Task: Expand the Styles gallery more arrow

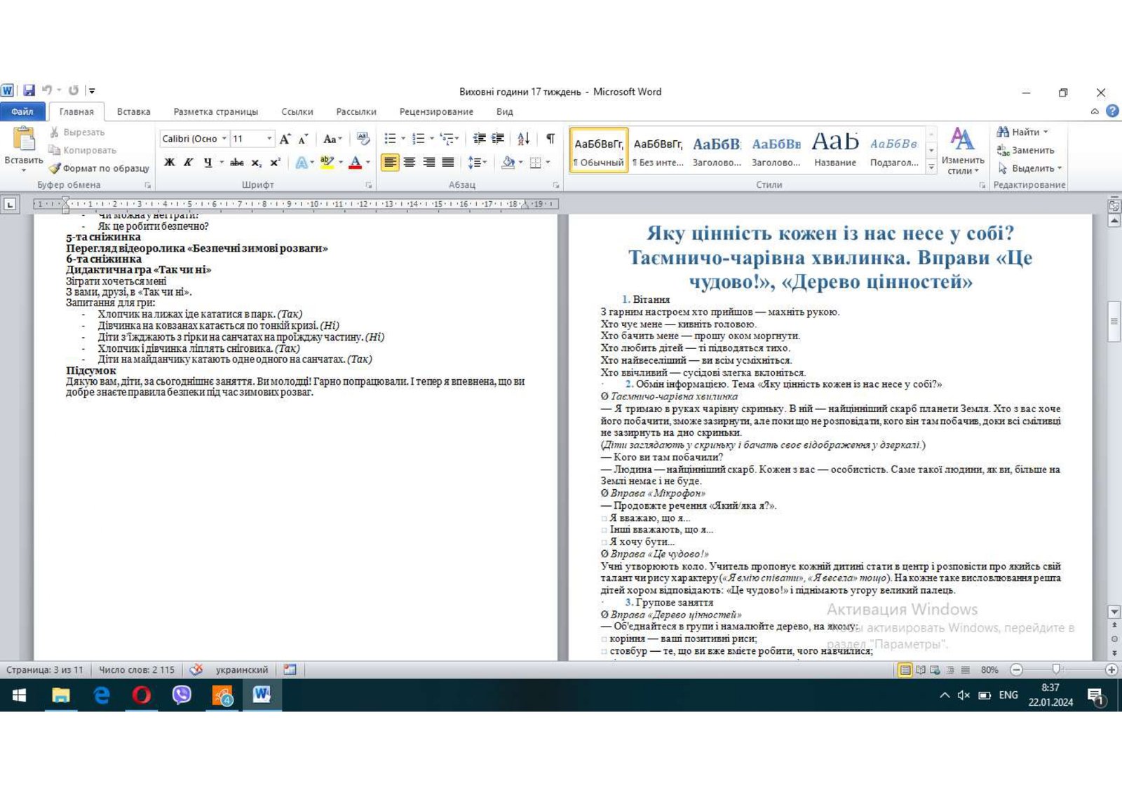Action: 931,167
